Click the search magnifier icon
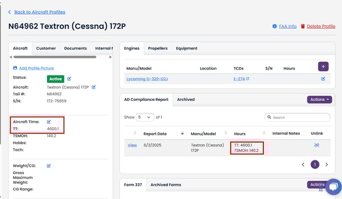 [270, 117]
